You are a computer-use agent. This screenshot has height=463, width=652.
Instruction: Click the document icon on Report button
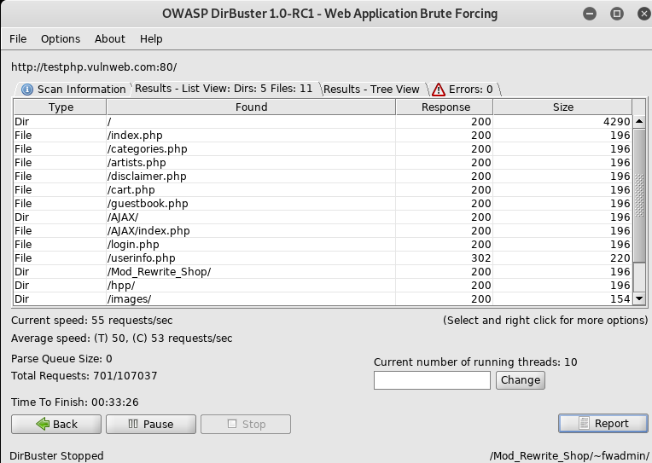coord(584,423)
